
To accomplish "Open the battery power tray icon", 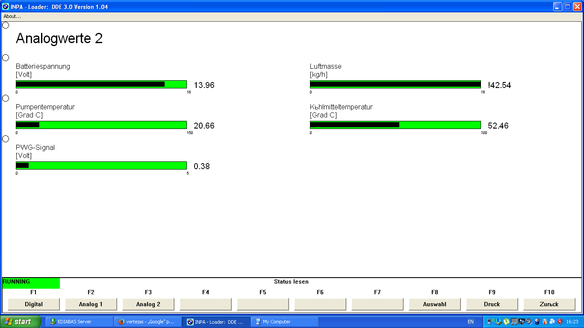I will point(537,322).
